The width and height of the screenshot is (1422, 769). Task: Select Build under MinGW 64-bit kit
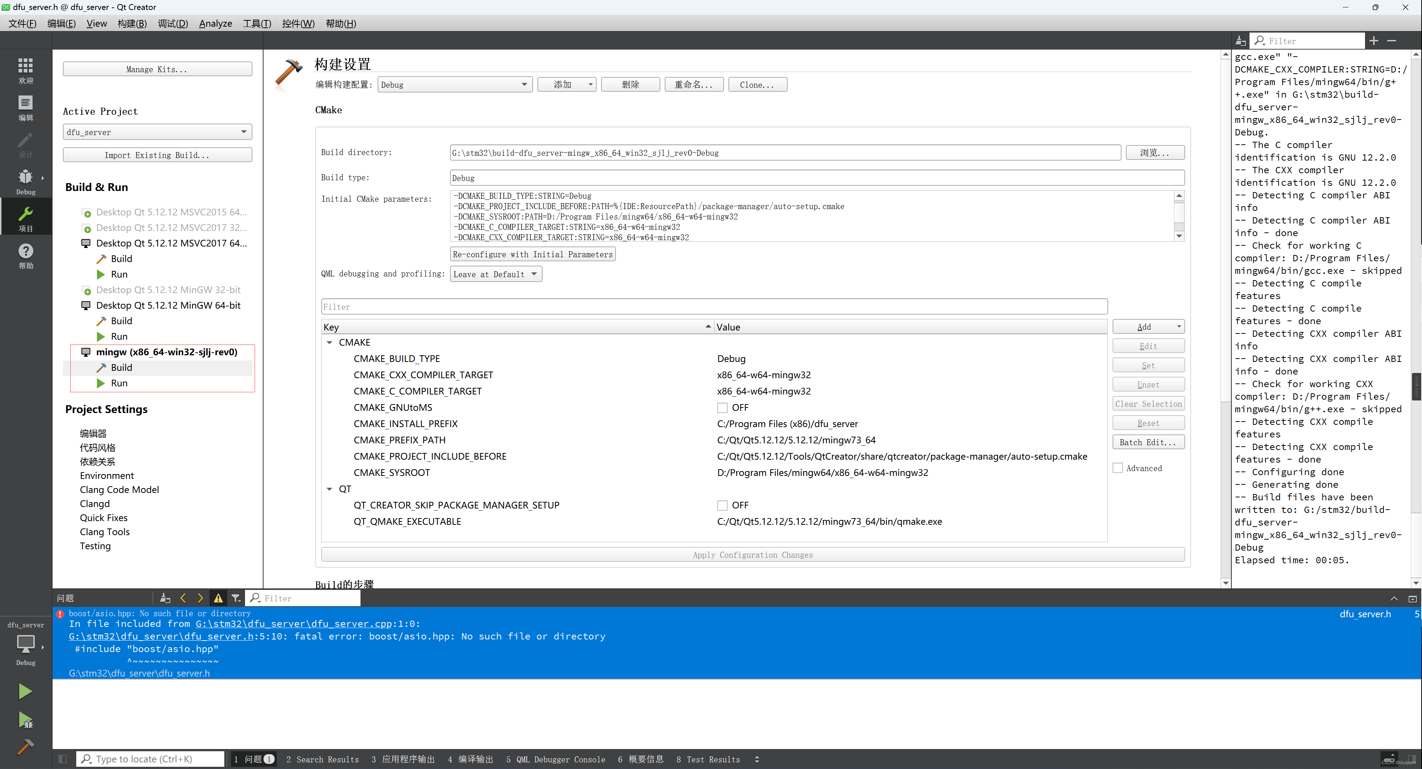coord(121,321)
